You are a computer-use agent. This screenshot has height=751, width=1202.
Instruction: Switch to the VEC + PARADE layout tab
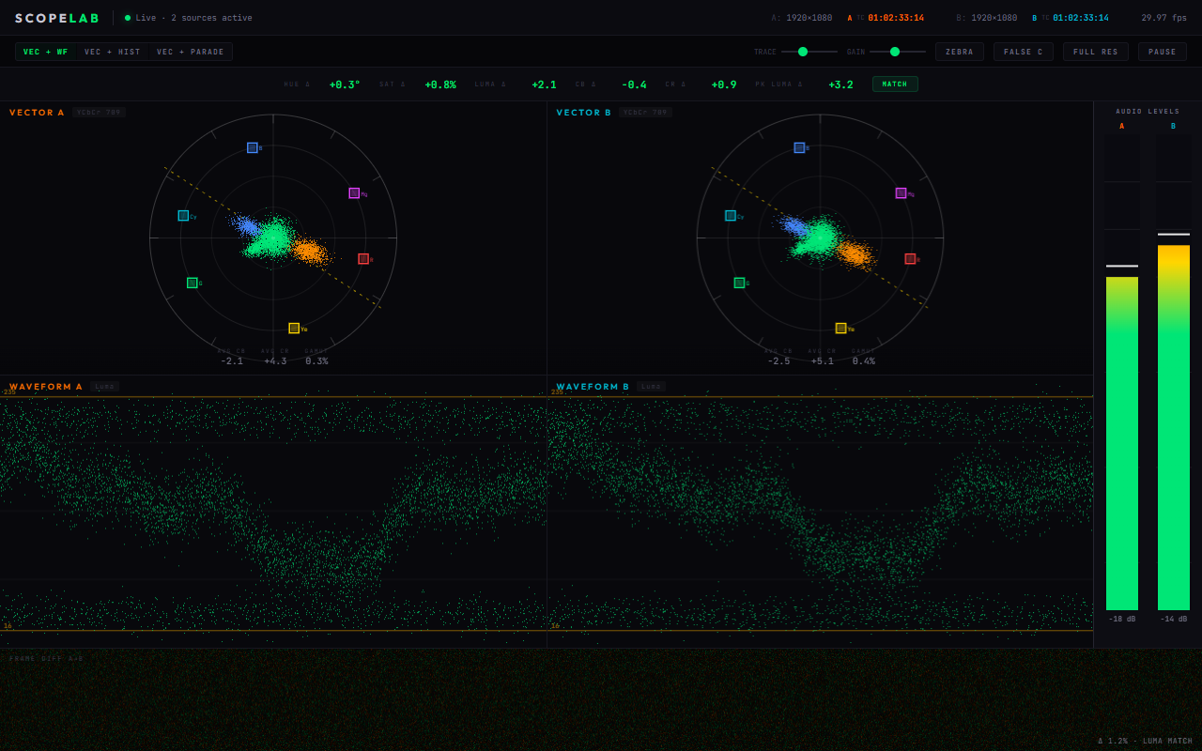coord(191,52)
